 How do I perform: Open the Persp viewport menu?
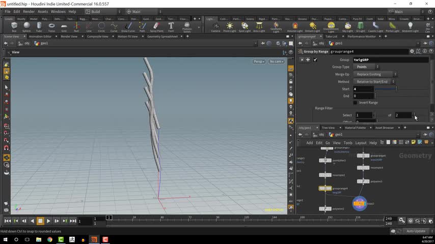pos(259,62)
